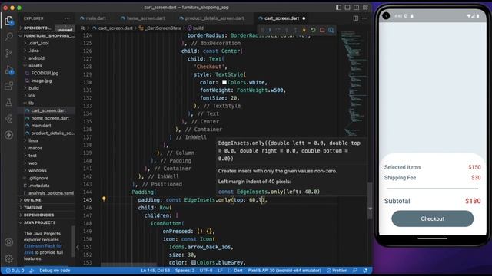
Task: Click errors and warnings count in status bar
Action: click(15, 271)
